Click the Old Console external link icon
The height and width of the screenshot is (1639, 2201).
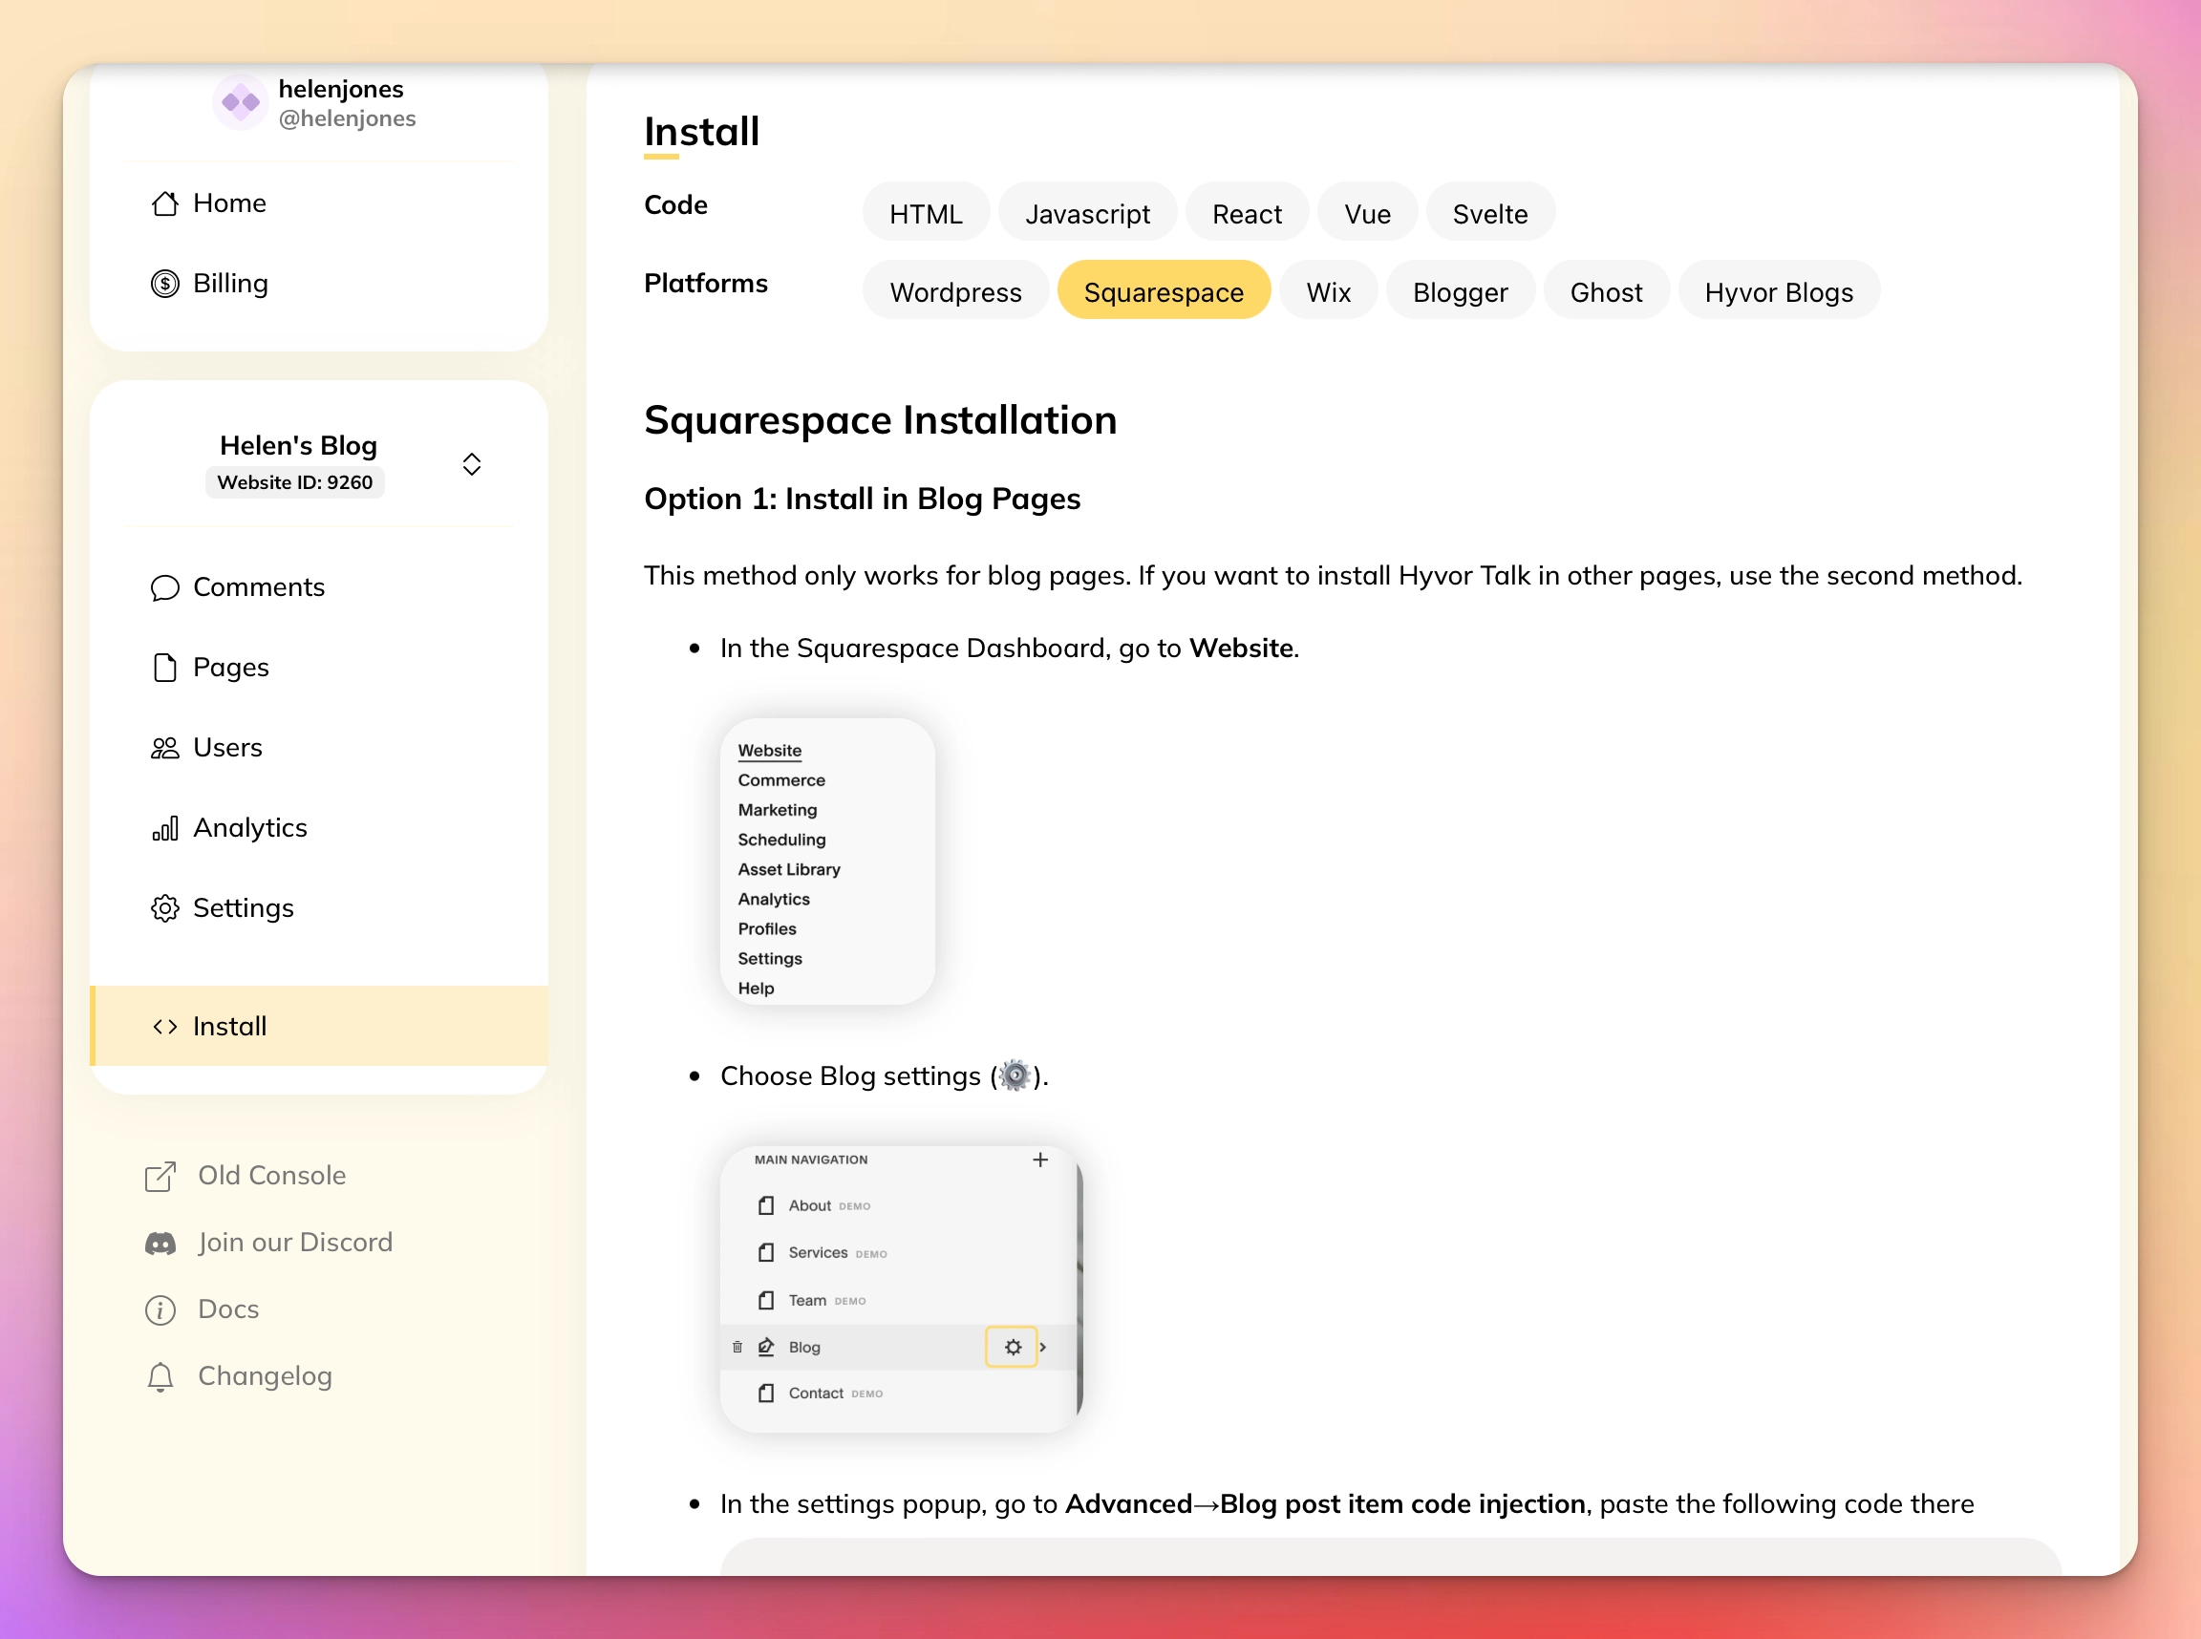coord(160,1176)
